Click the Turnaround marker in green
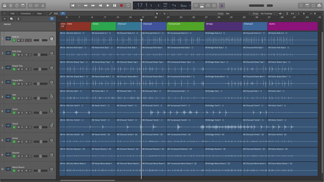Viewport: 324px width, 182px height. pos(185,26)
